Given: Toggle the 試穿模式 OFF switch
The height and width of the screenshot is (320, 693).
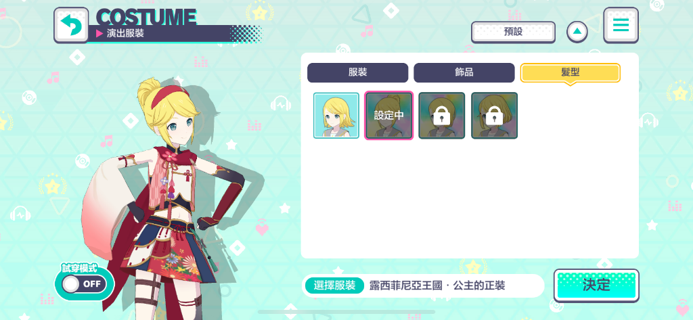Looking at the screenshot, I should 84,284.
